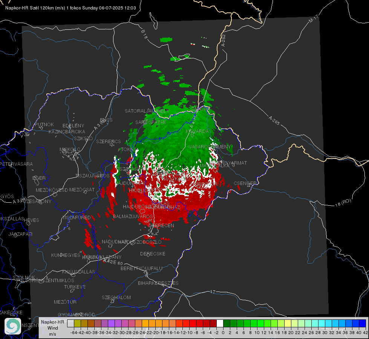The height and width of the screenshot is (339, 369).
Task: Click the MEZŐKÖVESD label
Action: [52, 190]
